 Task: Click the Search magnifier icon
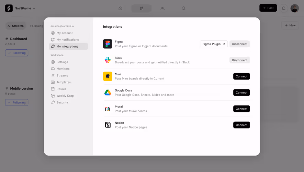point(183,8)
